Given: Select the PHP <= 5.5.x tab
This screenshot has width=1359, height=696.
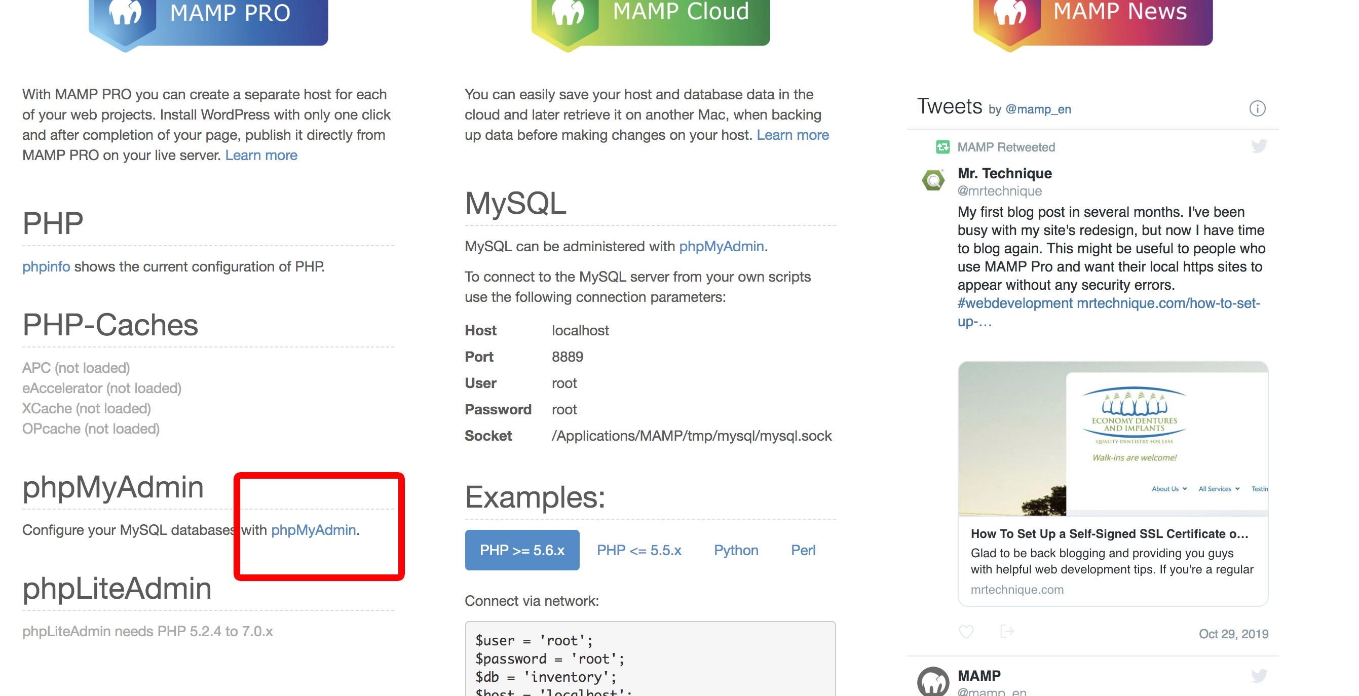Looking at the screenshot, I should click(639, 550).
